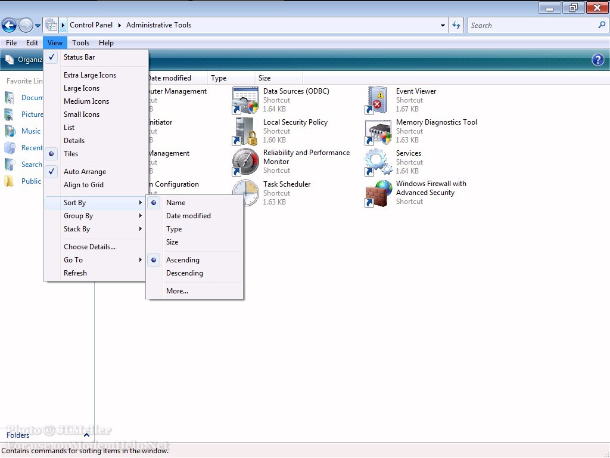
Task: Close the View menu
Action: pyautogui.click(x=55, y=43)
